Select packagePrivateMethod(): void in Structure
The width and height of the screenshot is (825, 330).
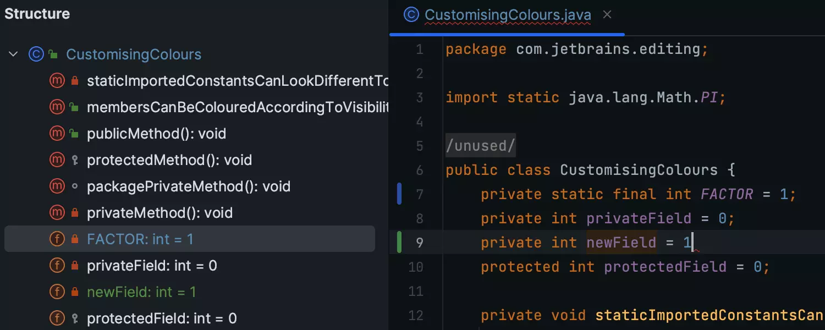click(x=188, y=186)
